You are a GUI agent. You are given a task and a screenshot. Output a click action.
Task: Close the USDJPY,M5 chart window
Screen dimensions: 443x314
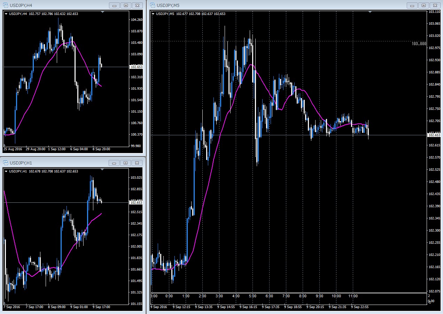point(435,5)
